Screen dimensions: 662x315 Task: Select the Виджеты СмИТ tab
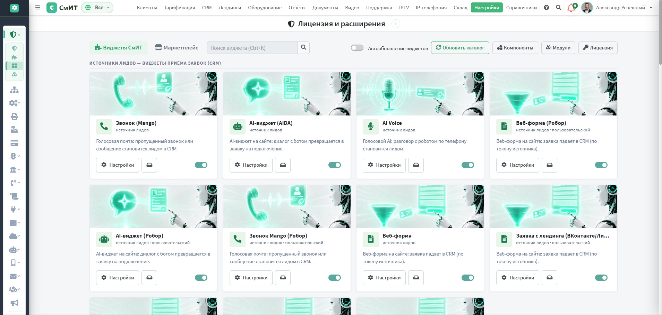tap(119, 48)
